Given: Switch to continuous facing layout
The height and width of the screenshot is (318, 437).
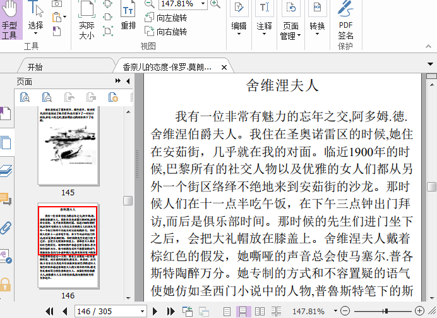Looking at the screenshot, I should pyautogui.click(x=276, y=311).
